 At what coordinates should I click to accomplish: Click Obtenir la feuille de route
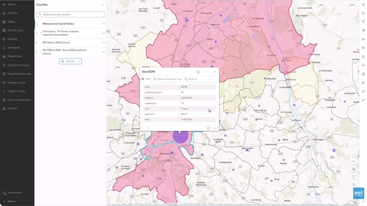pos(167,79)
